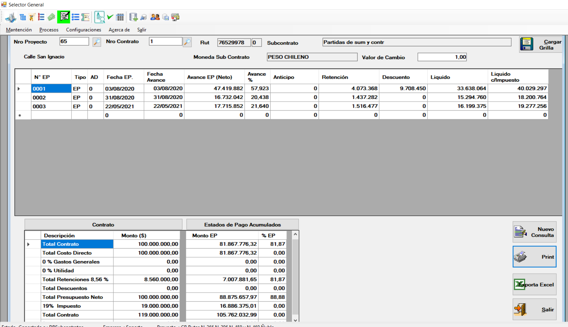Open the table grid toolbar icon
The height and width of the screenshot is (327, 568).
click(120, 17)
